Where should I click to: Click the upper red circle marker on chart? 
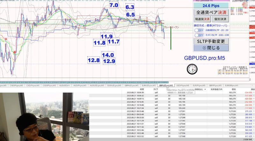click(x=6, y=39)
